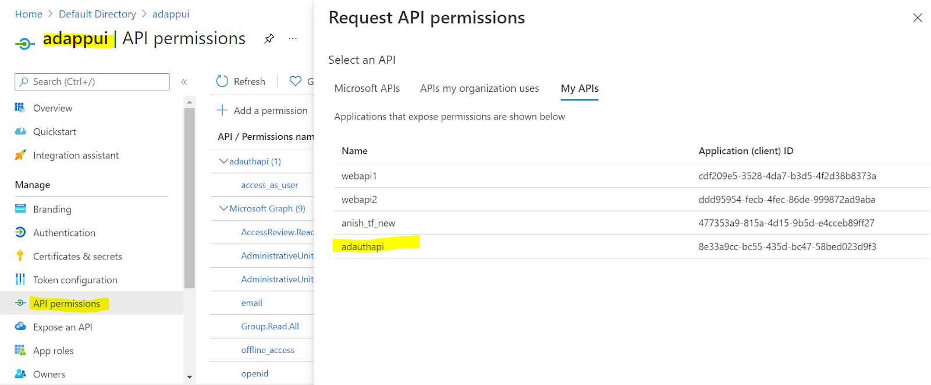Click the Integration assistant rocket icon

point(20,155)
